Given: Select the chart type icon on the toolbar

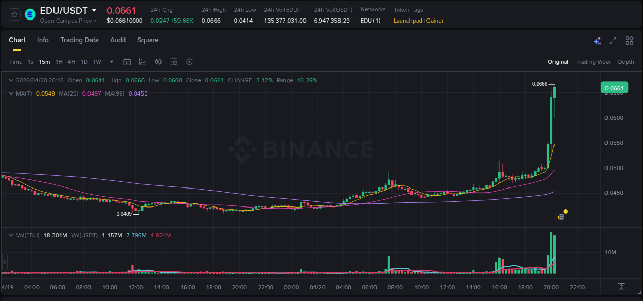Looking at the screenshot, I should pos(142,62).
